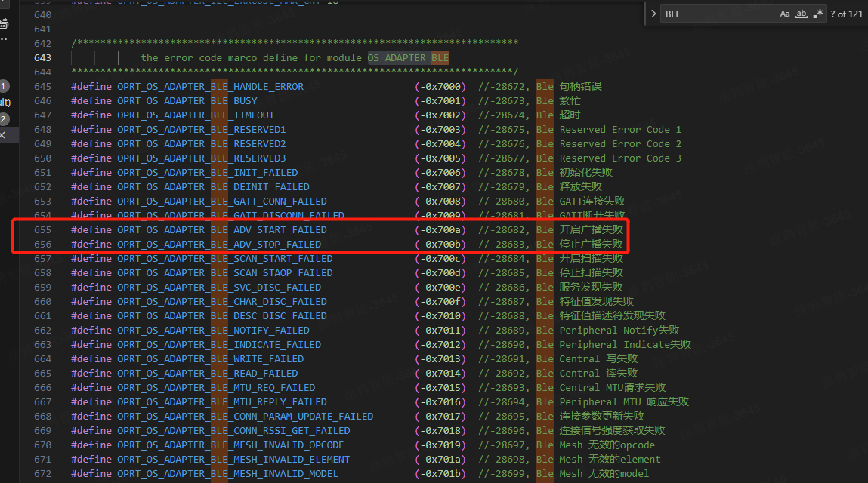Click the "? of 121" match counter
This screenshot has width=868, height=483.
[x=846, y=14]
